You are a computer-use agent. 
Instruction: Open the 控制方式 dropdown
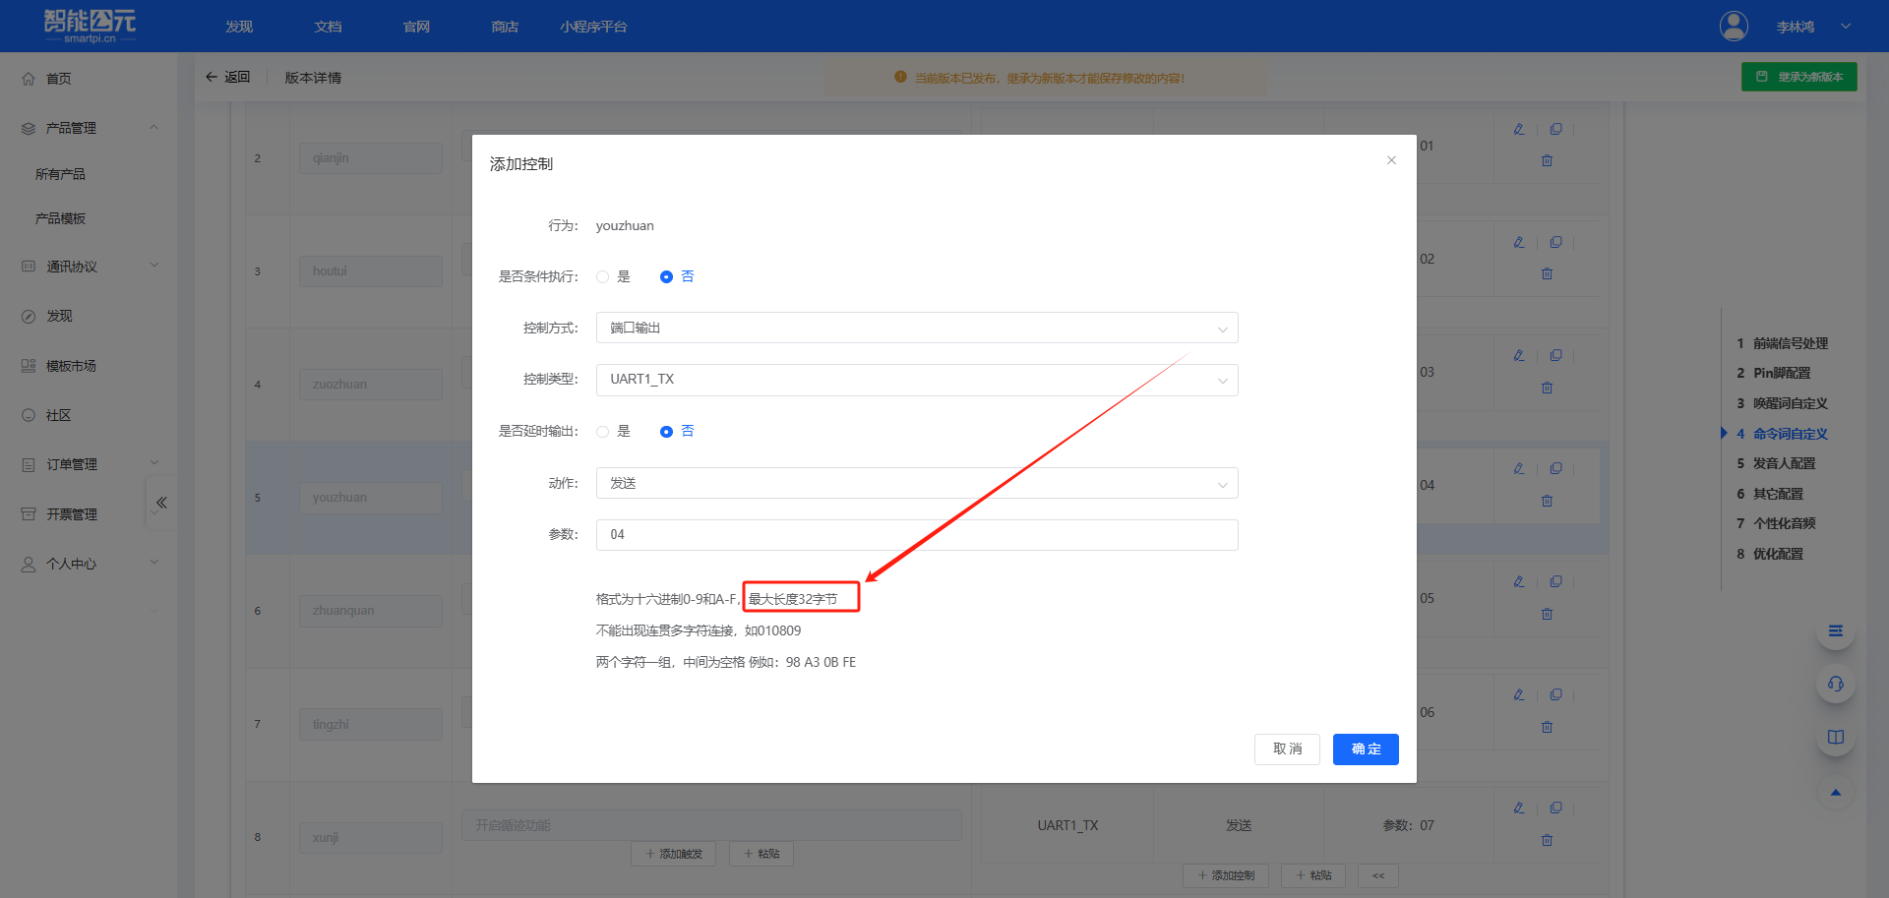tap(916, 329)
